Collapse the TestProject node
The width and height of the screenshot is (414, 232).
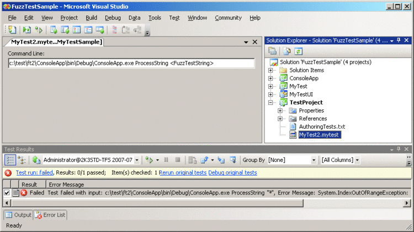(x=270, y=103)
